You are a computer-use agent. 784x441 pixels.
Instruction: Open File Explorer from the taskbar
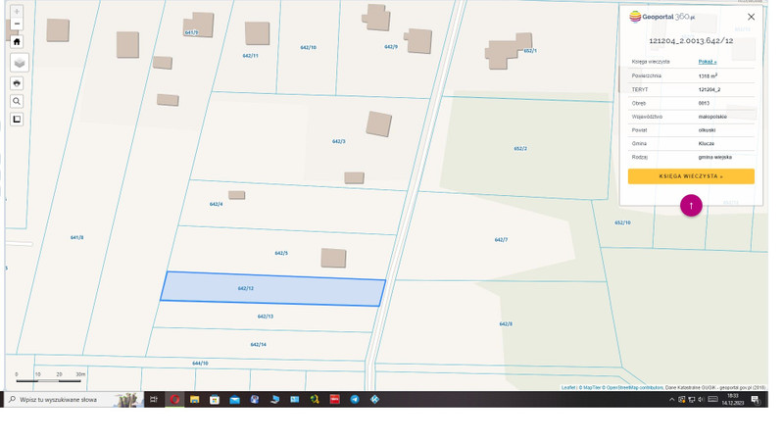[195, 400]
